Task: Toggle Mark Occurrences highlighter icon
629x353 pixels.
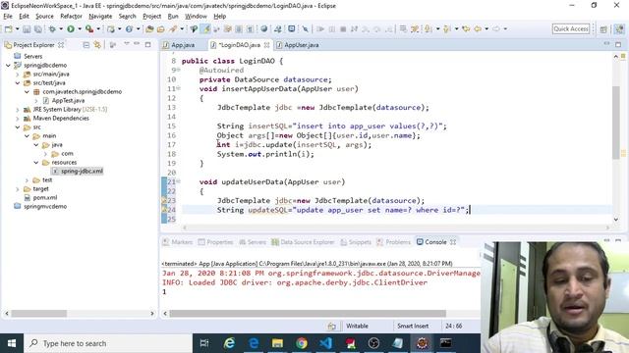Action: coord(205,29)
